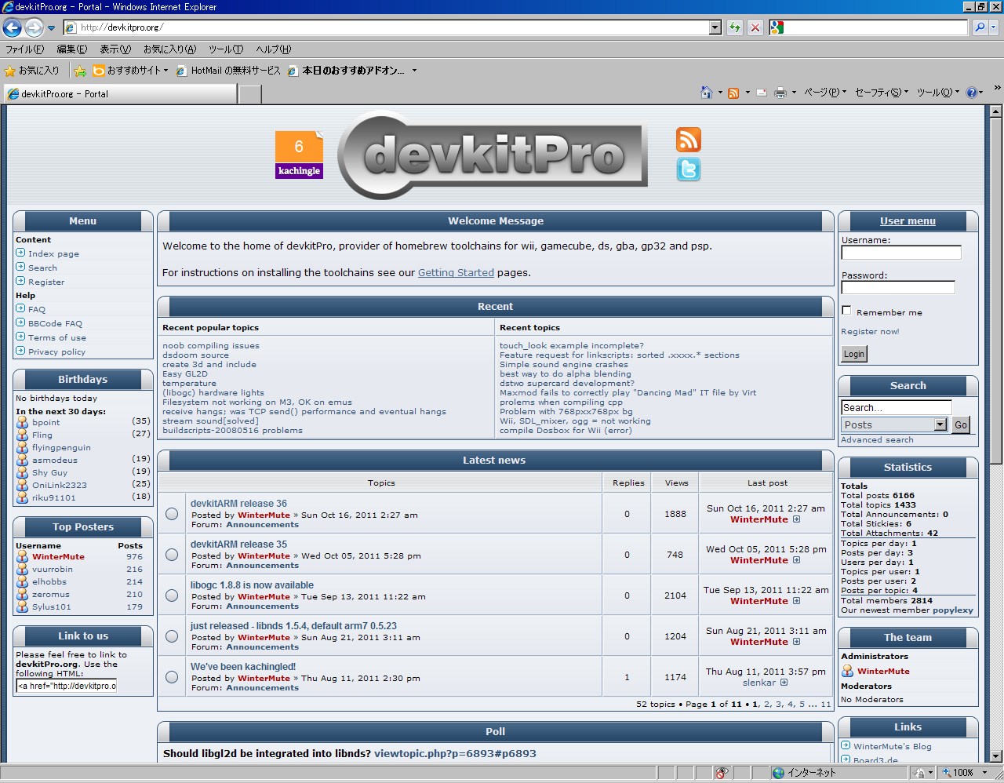Open the 'We've been kachingled!' news topic

click(x=243, y=667)
